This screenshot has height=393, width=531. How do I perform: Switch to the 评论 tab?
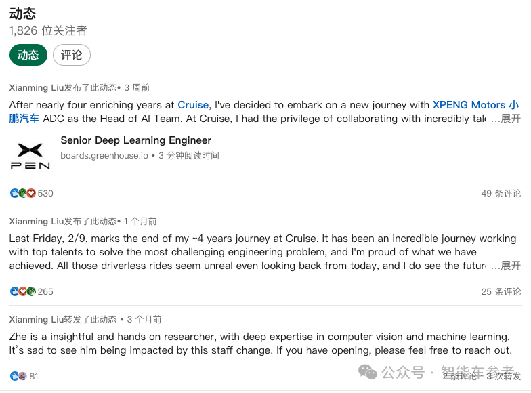[72, 55]
